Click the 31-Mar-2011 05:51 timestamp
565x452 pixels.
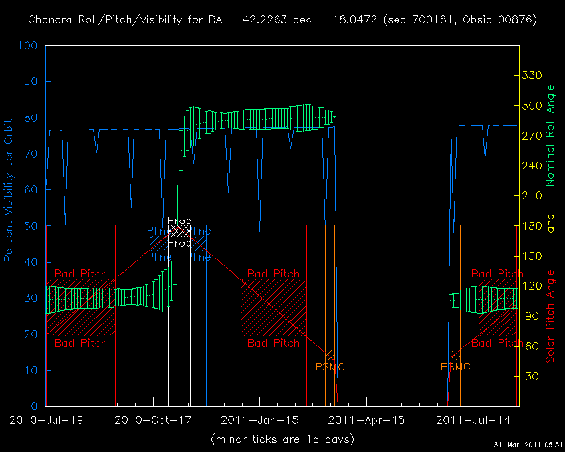(x=528, y=445)
